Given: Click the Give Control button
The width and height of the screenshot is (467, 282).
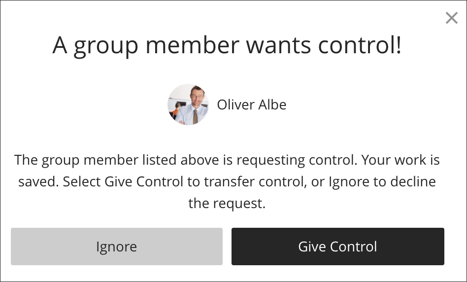Looking at the screenshot, I should click(x=337, y=247).
